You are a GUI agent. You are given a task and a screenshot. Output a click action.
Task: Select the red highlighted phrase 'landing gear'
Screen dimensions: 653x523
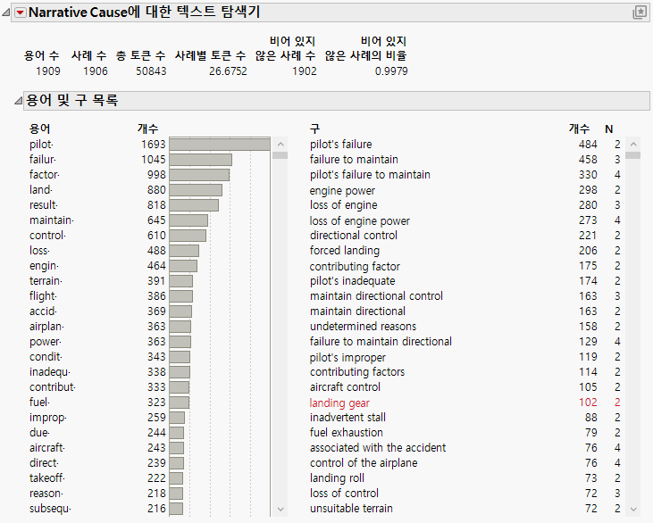[x=339, y=403]
